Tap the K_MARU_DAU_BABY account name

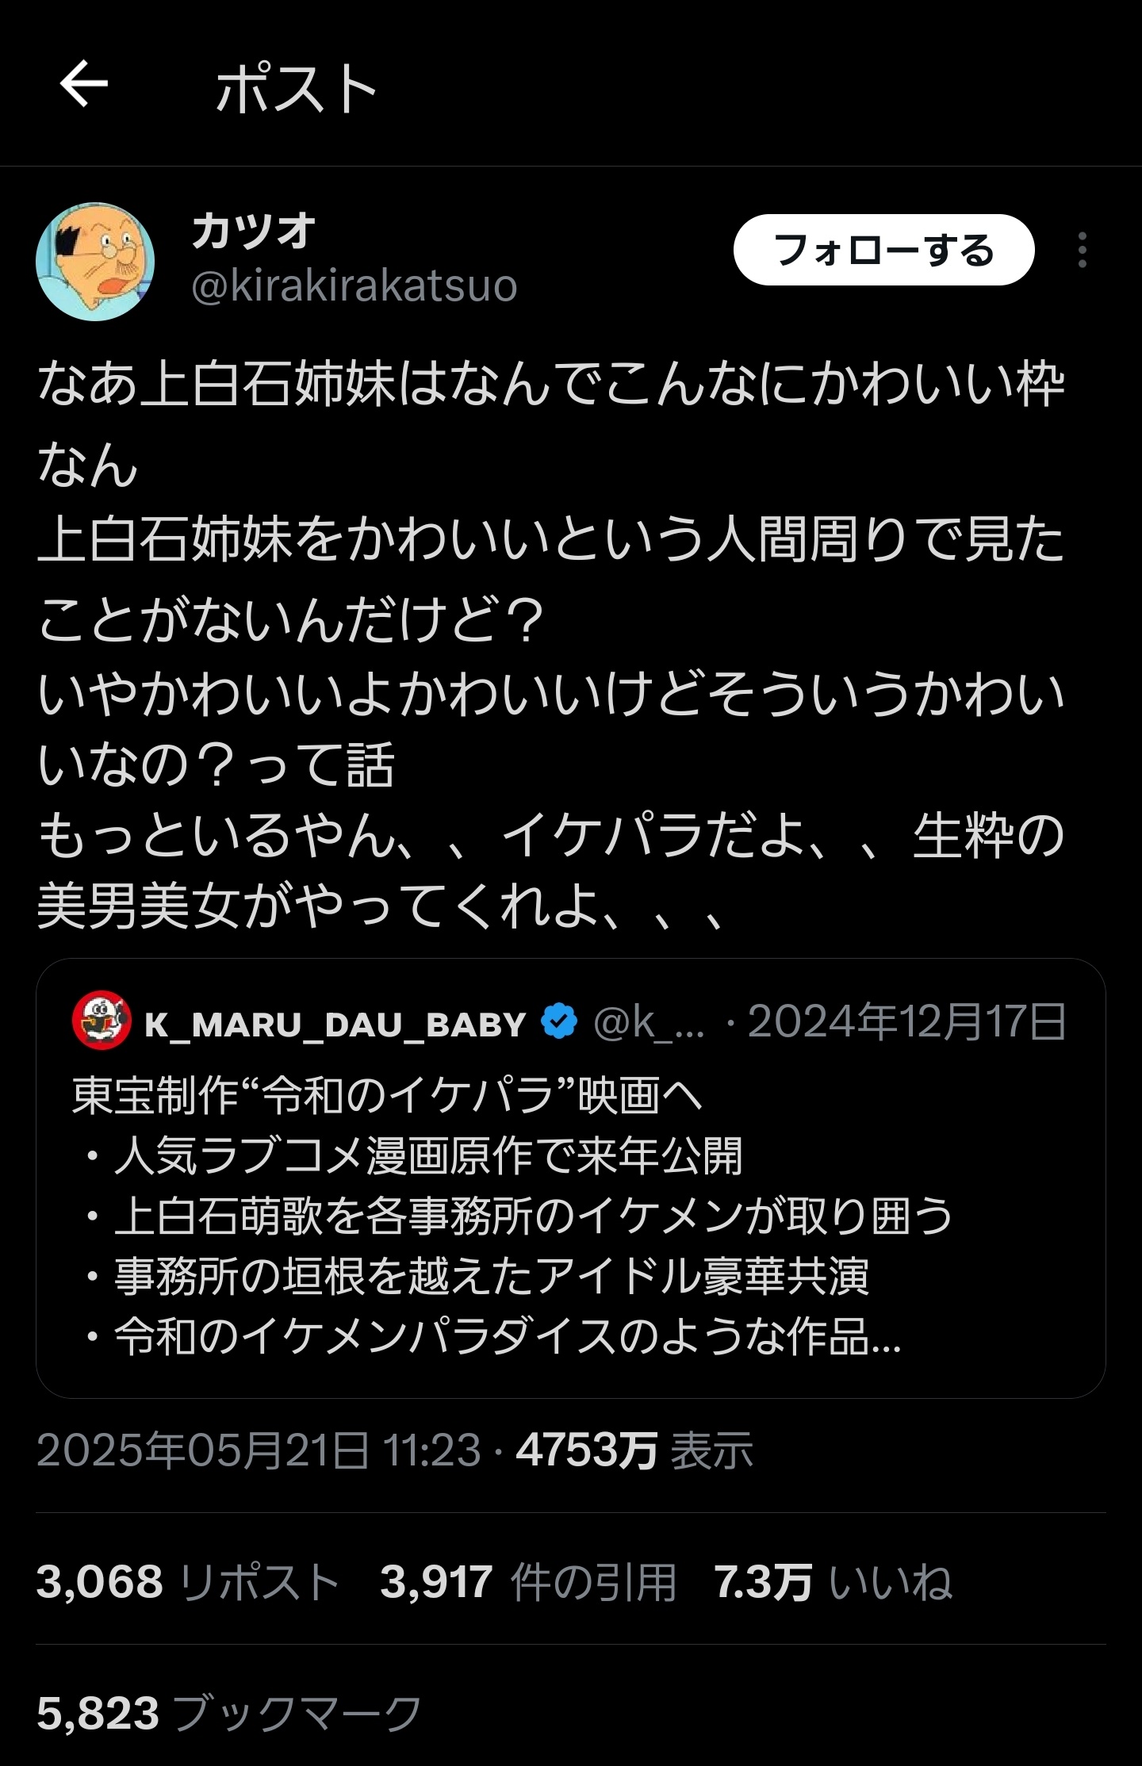(335, 1024)
